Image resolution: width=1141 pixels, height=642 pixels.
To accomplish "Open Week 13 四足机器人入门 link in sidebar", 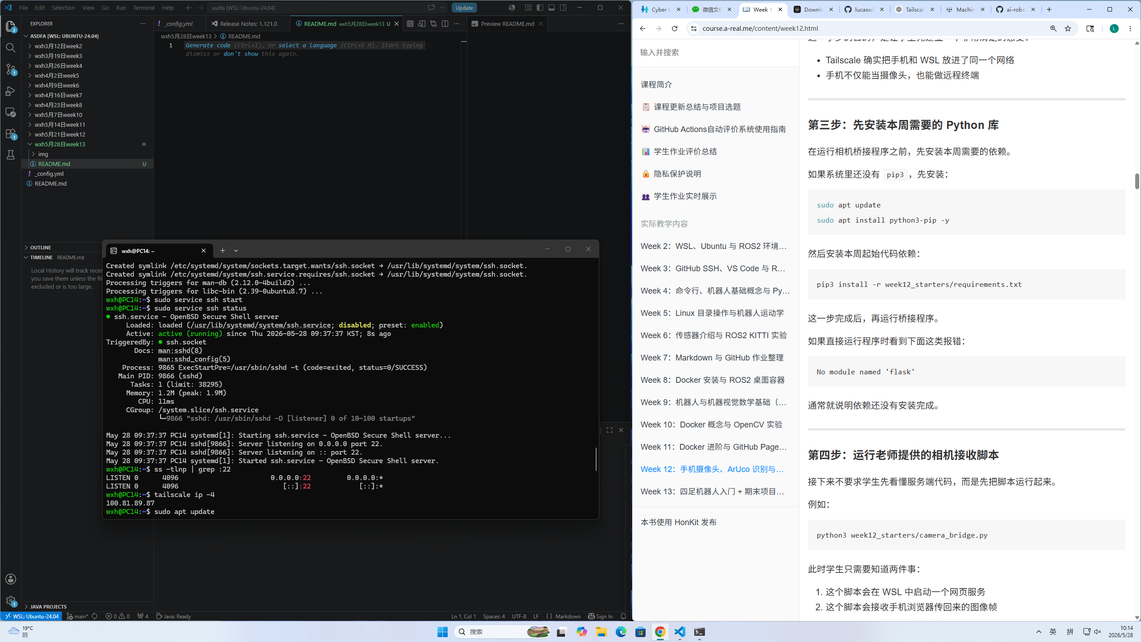I will [712, 491].
